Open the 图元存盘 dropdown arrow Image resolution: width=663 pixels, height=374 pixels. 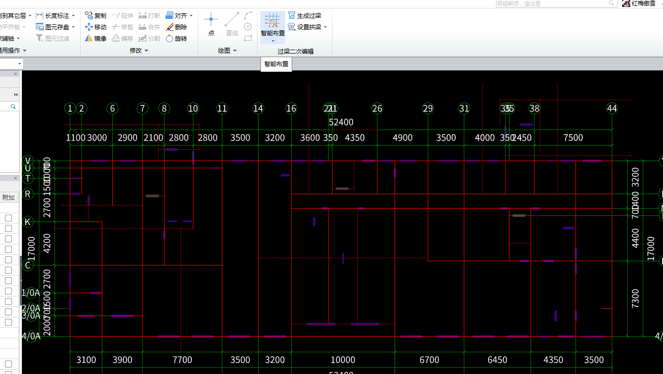[x=74, y=27]
